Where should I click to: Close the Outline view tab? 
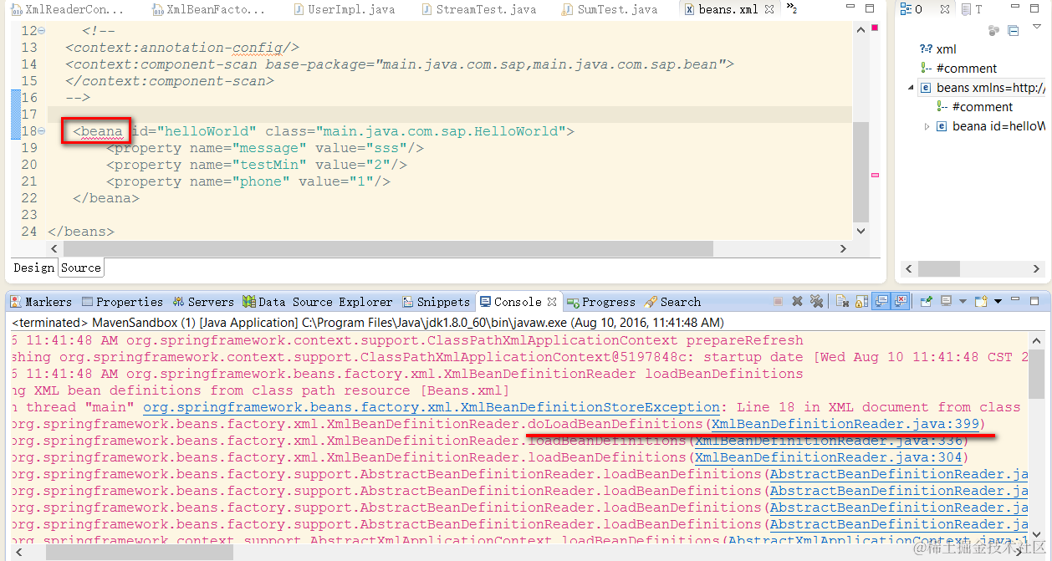pyautogui.click(x=945, y=9)
